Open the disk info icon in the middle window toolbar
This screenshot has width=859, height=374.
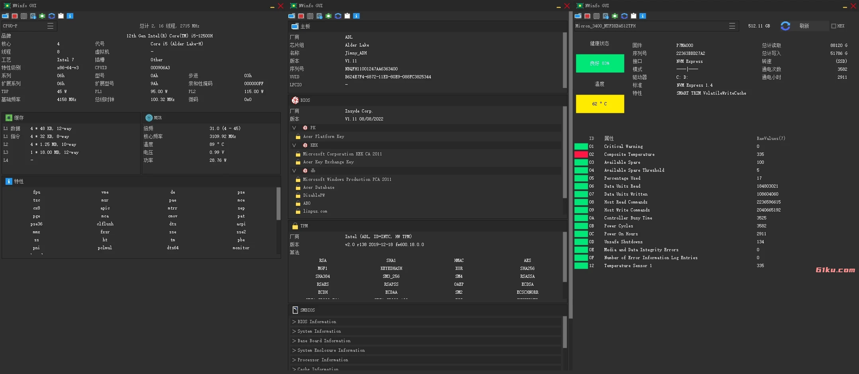[x=319, y=16]
